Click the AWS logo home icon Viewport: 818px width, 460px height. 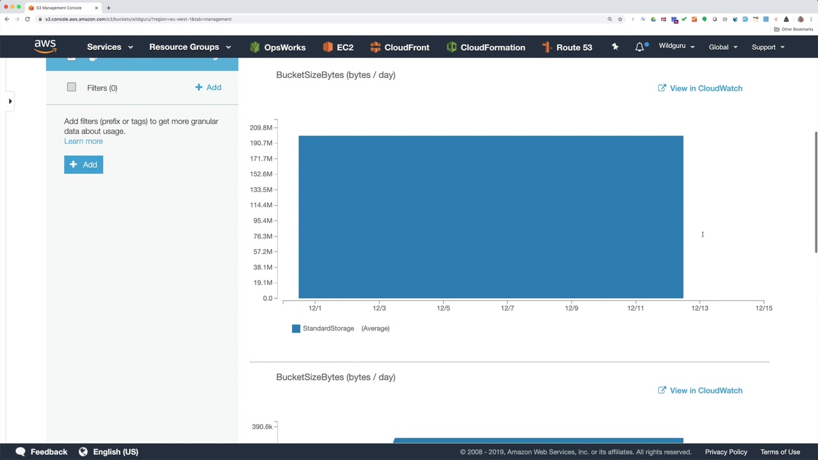(x=45, y=47)
